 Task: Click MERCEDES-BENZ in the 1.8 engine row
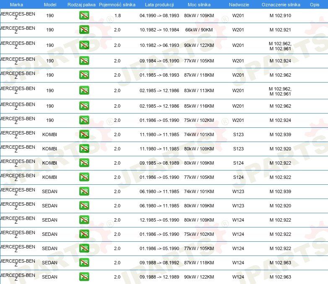(18, 15)
